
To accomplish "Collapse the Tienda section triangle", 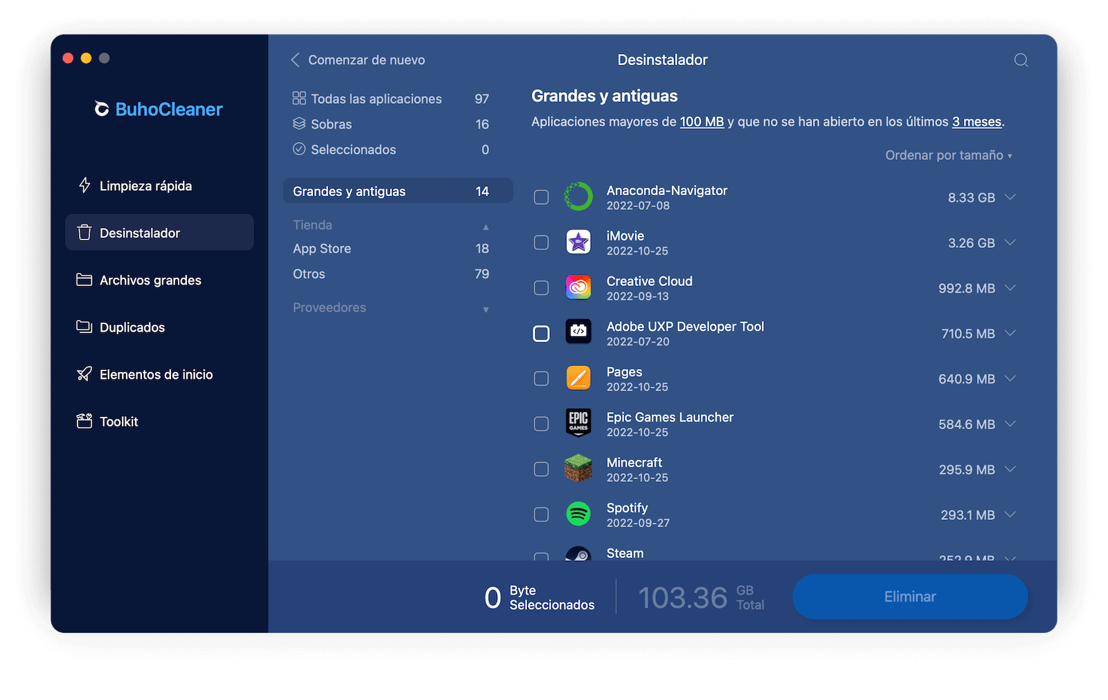I will point(486,226).
